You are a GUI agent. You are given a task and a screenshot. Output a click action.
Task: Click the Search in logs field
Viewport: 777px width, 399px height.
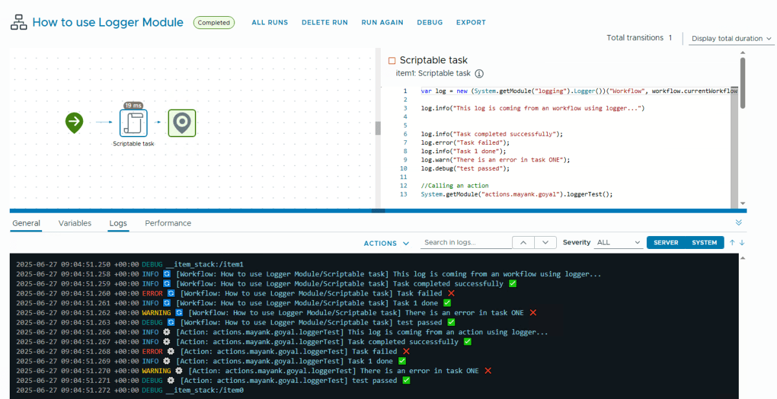(x=465, y=243)
